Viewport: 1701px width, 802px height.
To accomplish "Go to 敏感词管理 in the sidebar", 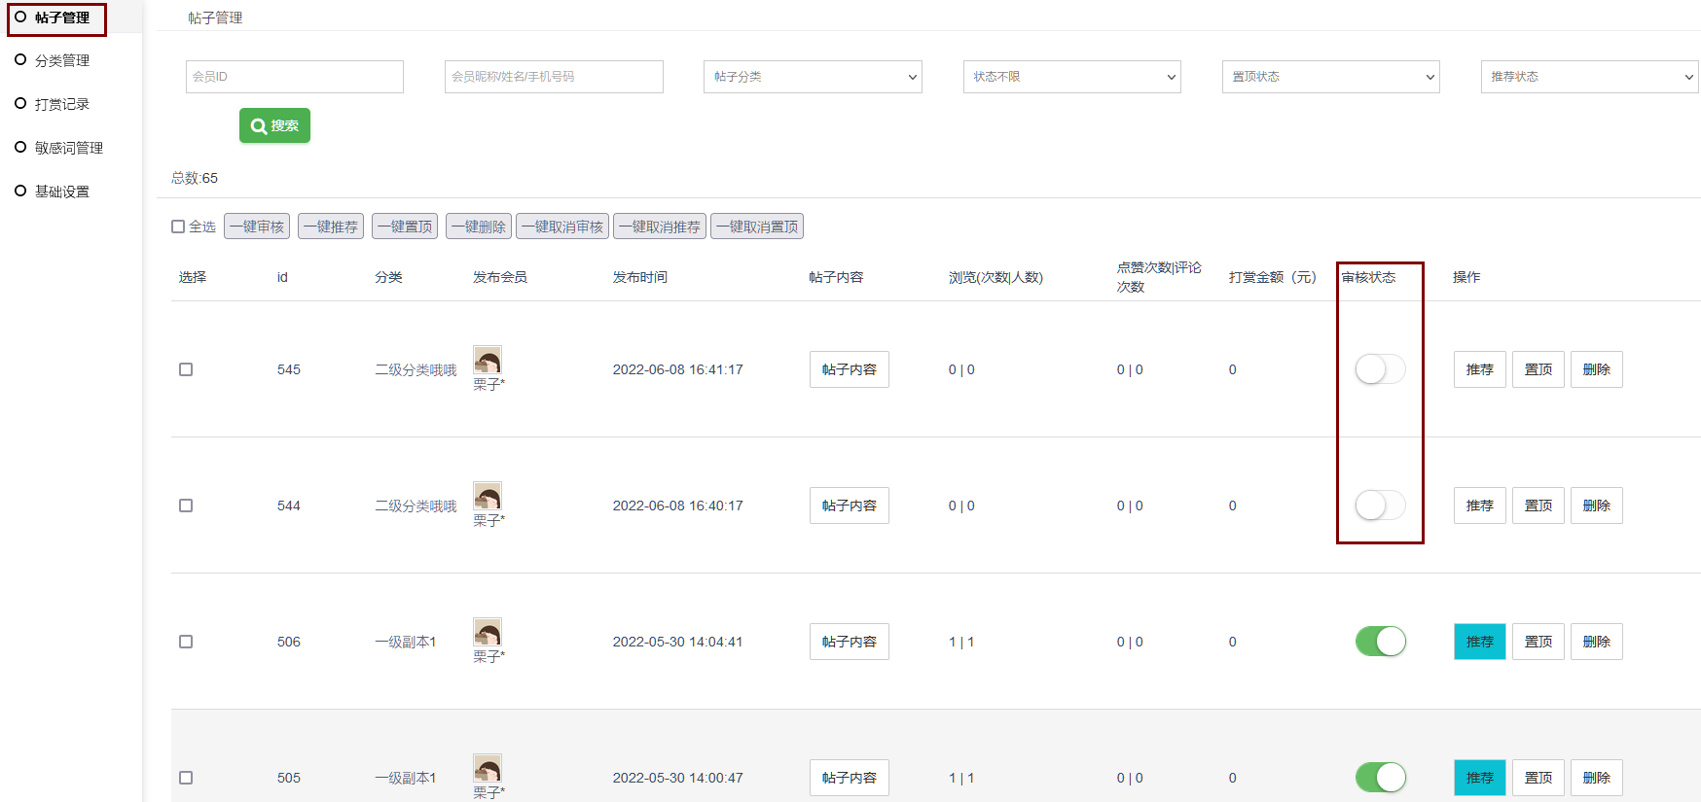I will pos(68,148).
